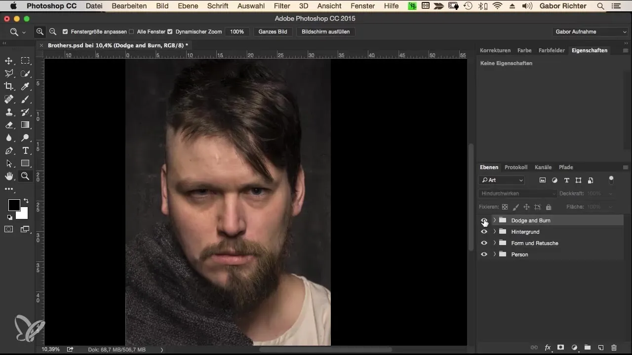This screenshot has width=632, height=355.
Task: Open the Gabor Aufnahme workspace dropdown
Action: click(x=590, y=32)
